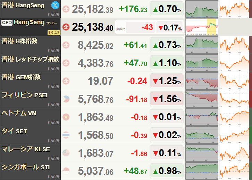Click HangSeng ▲0.70% change badge
252x180 pixels.
167,9
